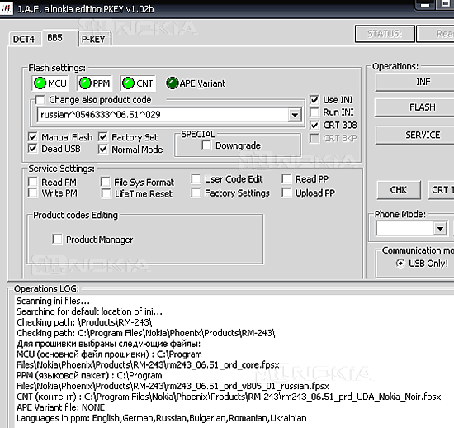The image size is (454, 428).
Task: Enable File Sys Format checkbox
Action: (x=106, y=182)
